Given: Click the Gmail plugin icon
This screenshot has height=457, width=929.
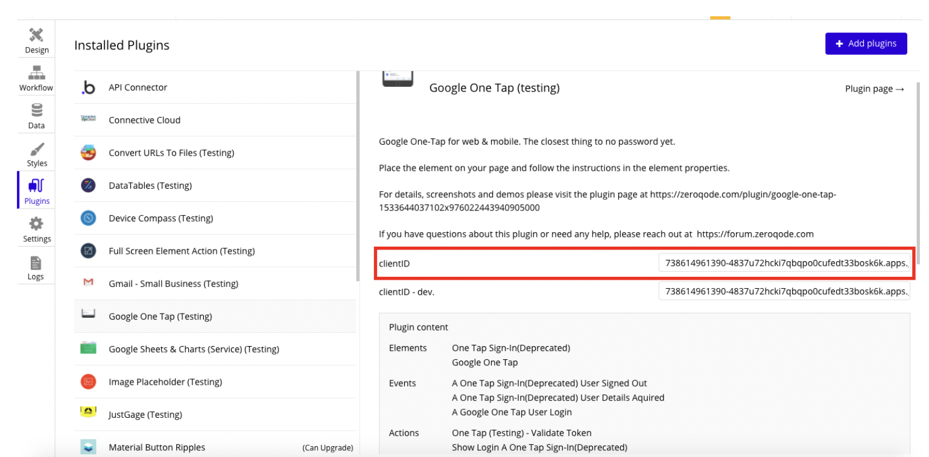Looking at the screenshot, I should pyautogui.click(x=89, y=283).
